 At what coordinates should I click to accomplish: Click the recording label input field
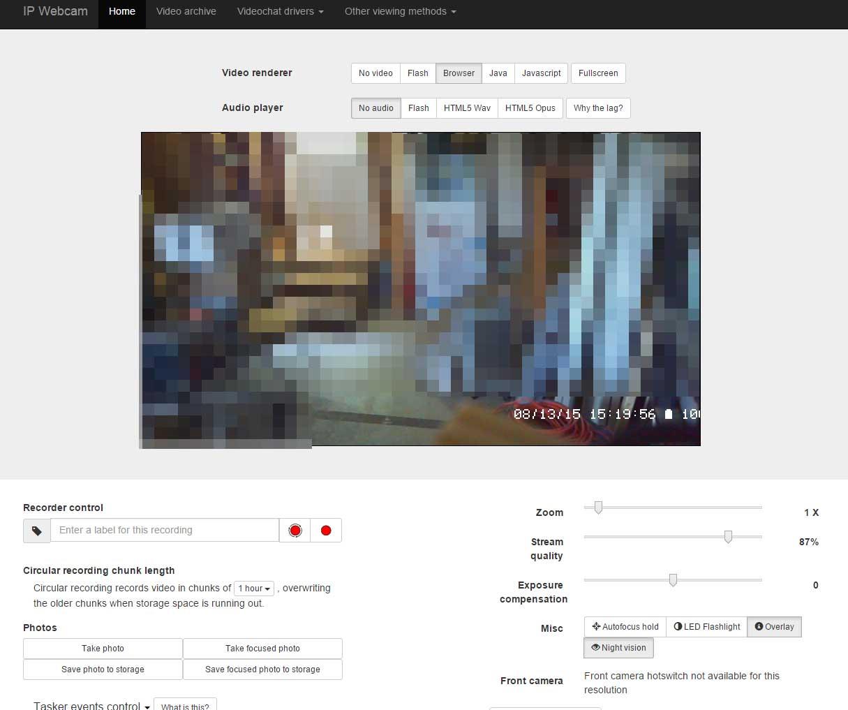[165, 531]
